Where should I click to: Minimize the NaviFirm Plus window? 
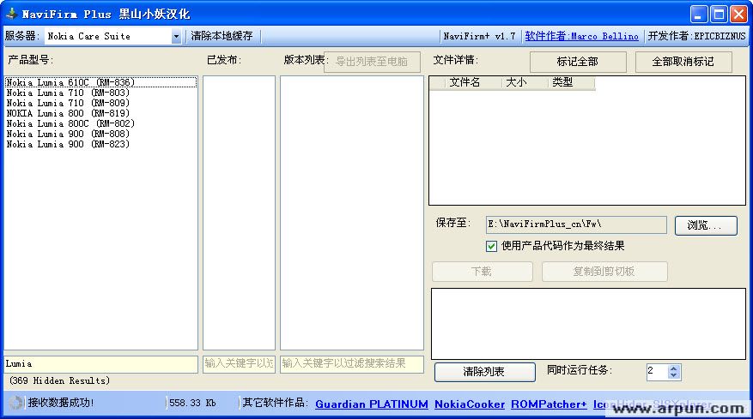click(x=700, y=14)
